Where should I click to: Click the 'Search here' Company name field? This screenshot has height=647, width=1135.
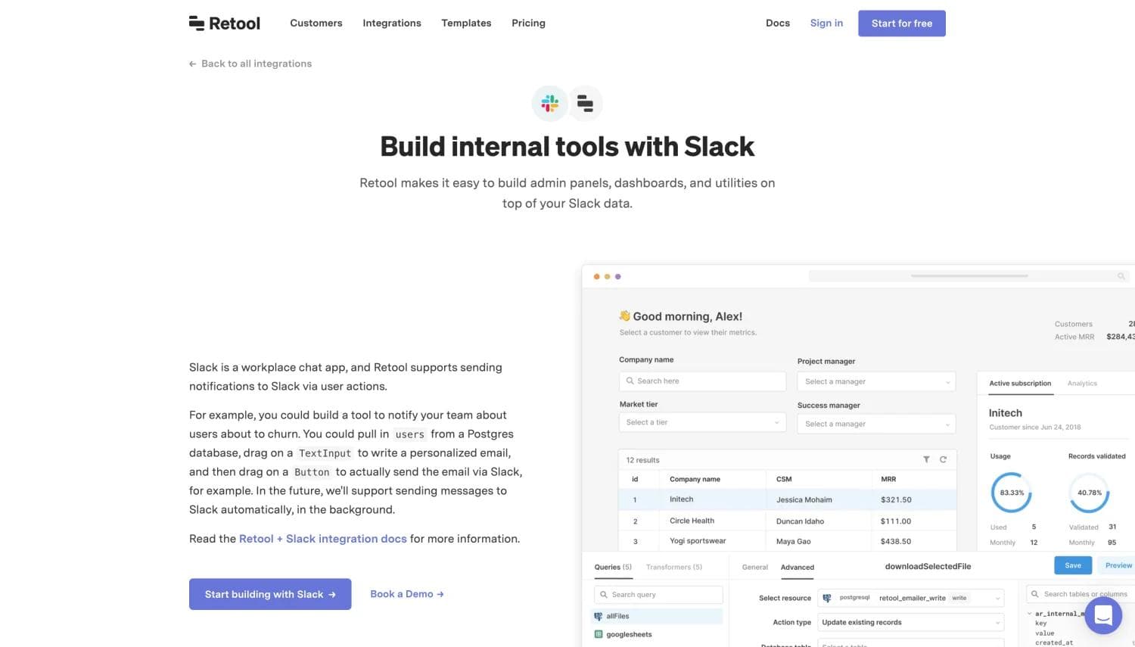coord(701,381)
